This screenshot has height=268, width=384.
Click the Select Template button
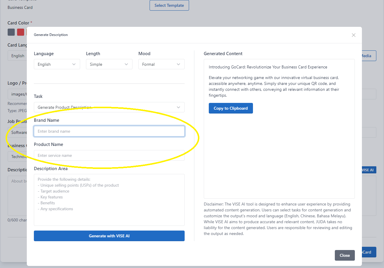169,5
